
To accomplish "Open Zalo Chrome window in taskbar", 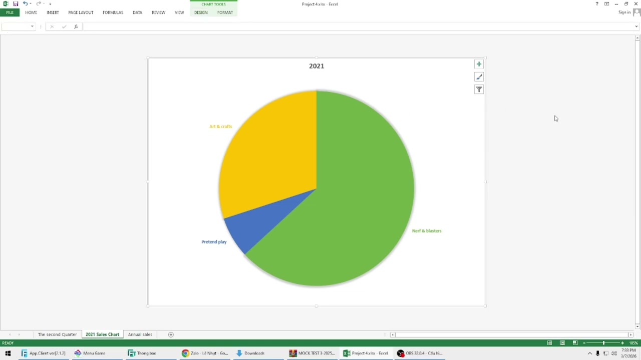I will 205,353.
